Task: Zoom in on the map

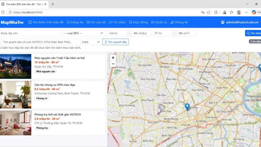Action: click(x=113, y=58)
